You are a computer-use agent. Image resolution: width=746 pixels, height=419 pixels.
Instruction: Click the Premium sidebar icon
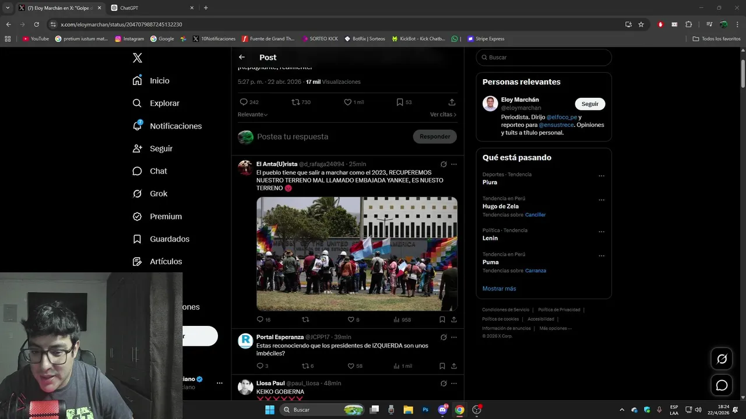point(137,216)
